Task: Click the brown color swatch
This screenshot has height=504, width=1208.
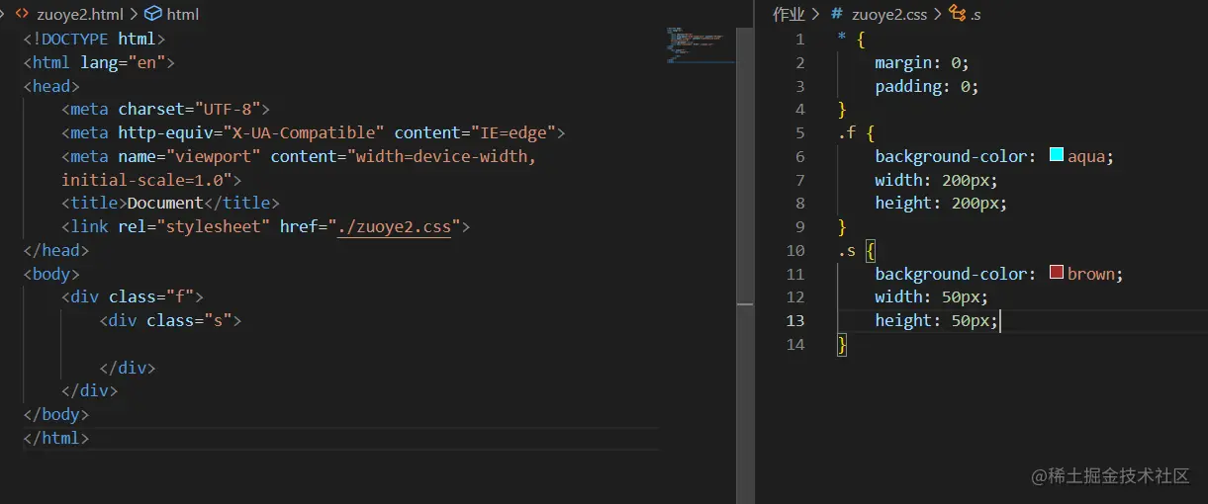Action: [1056, 273]
